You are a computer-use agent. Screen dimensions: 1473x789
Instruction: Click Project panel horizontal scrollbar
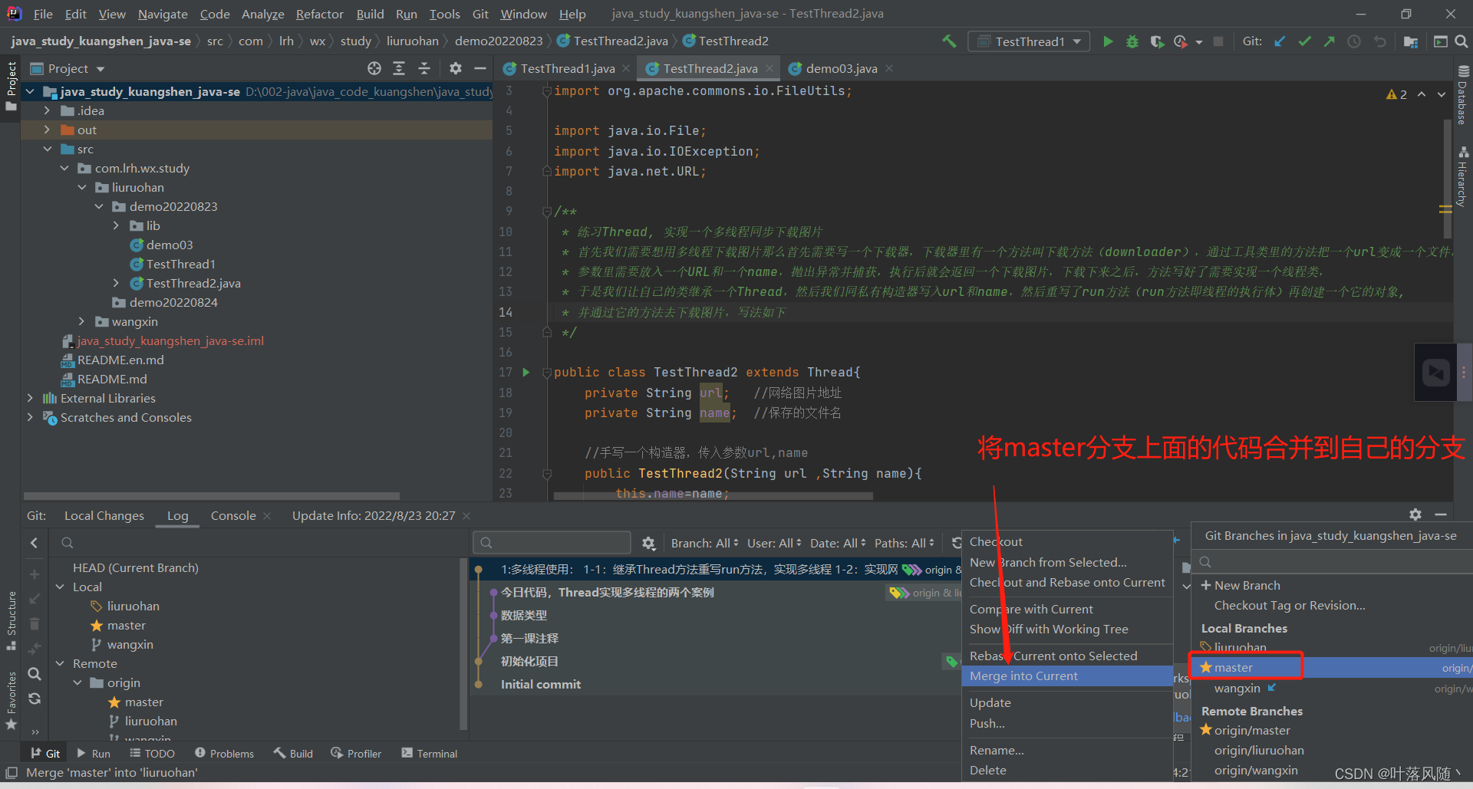(211, 495)
